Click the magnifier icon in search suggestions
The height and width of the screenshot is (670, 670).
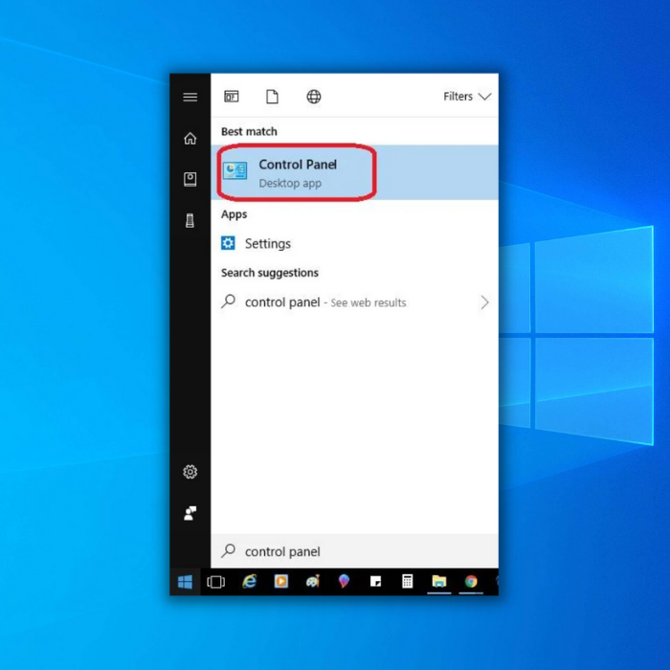pyautogui.click(x=229, y=301)
